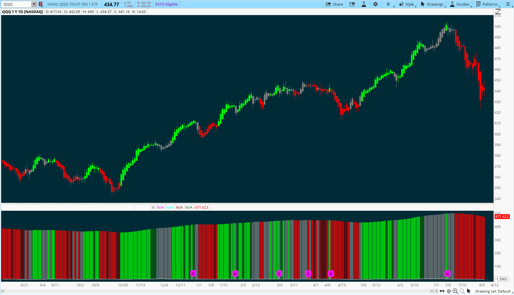Click the zoom in magnifier icon
514x295 pixels.
click(x=455, y=291)
